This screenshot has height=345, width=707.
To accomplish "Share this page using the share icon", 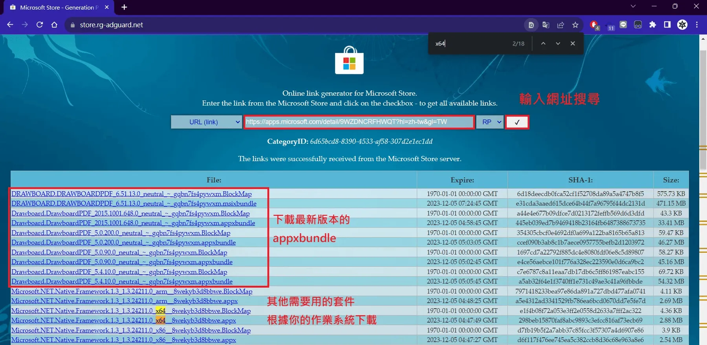I will [x=560, y=25].
